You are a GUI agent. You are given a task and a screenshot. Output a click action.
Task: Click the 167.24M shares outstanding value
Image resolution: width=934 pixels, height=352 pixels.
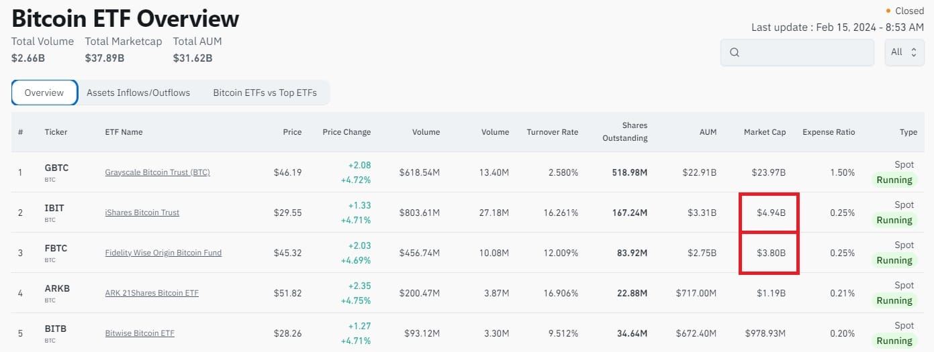(630, 213)
